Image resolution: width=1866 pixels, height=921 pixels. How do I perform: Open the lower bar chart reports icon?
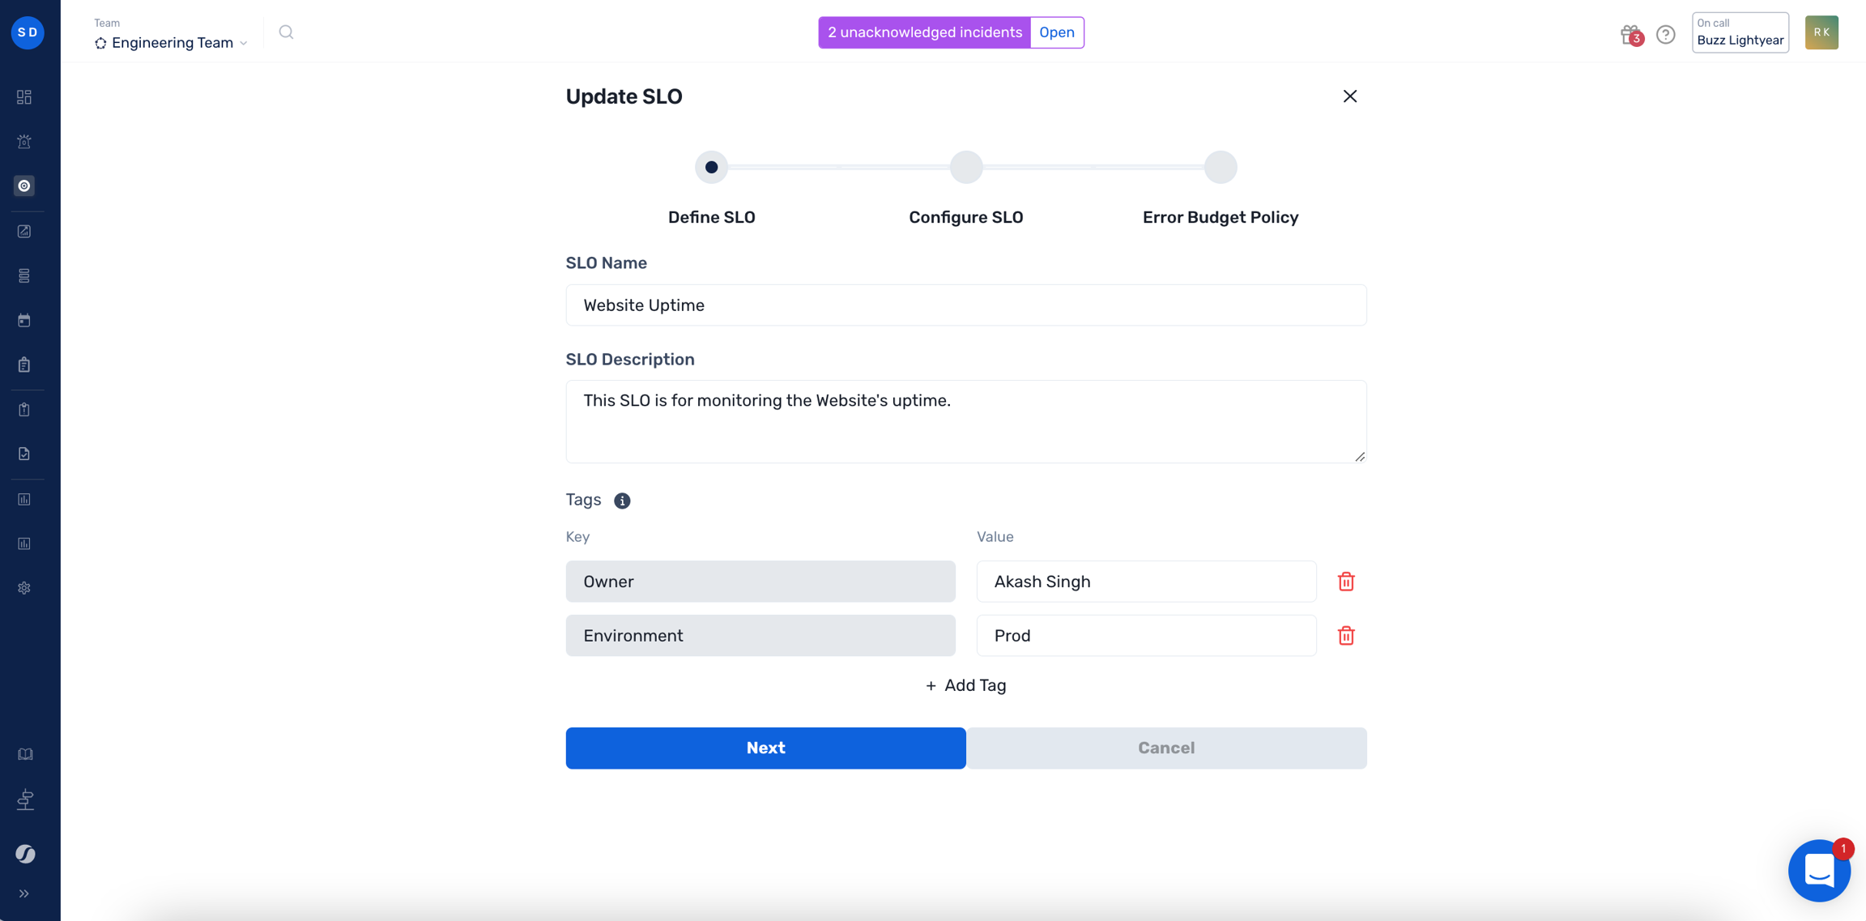tap(24, 544)
